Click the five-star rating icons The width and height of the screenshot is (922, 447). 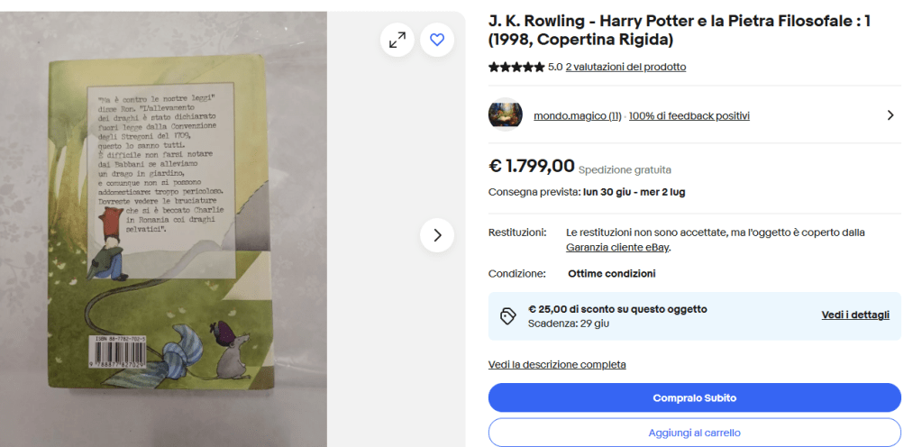coord(516,67)
